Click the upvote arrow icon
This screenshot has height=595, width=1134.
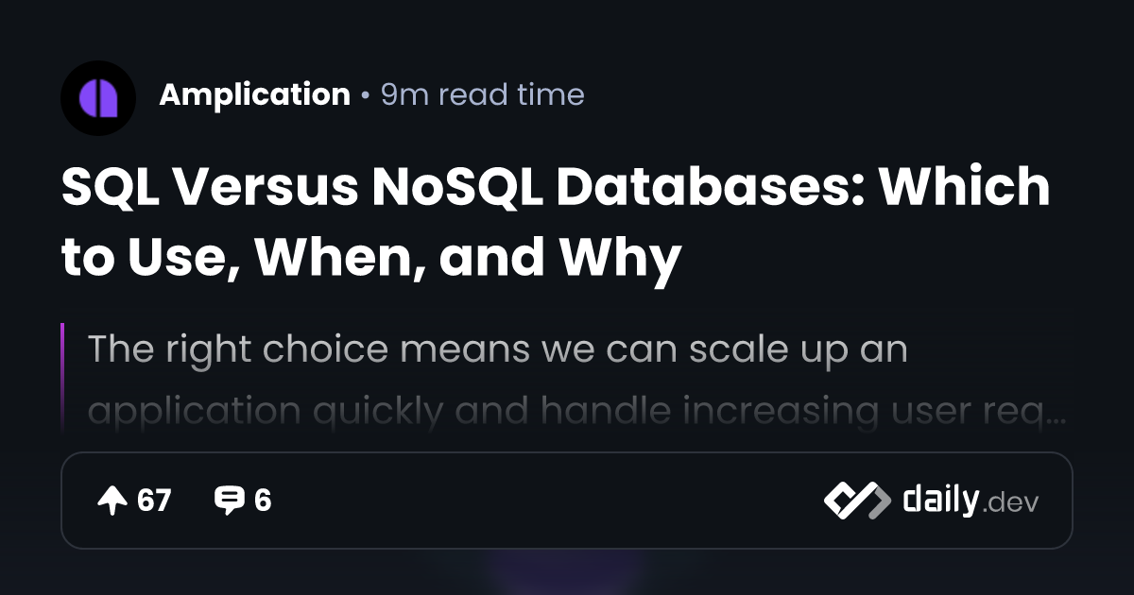(112, 501)
